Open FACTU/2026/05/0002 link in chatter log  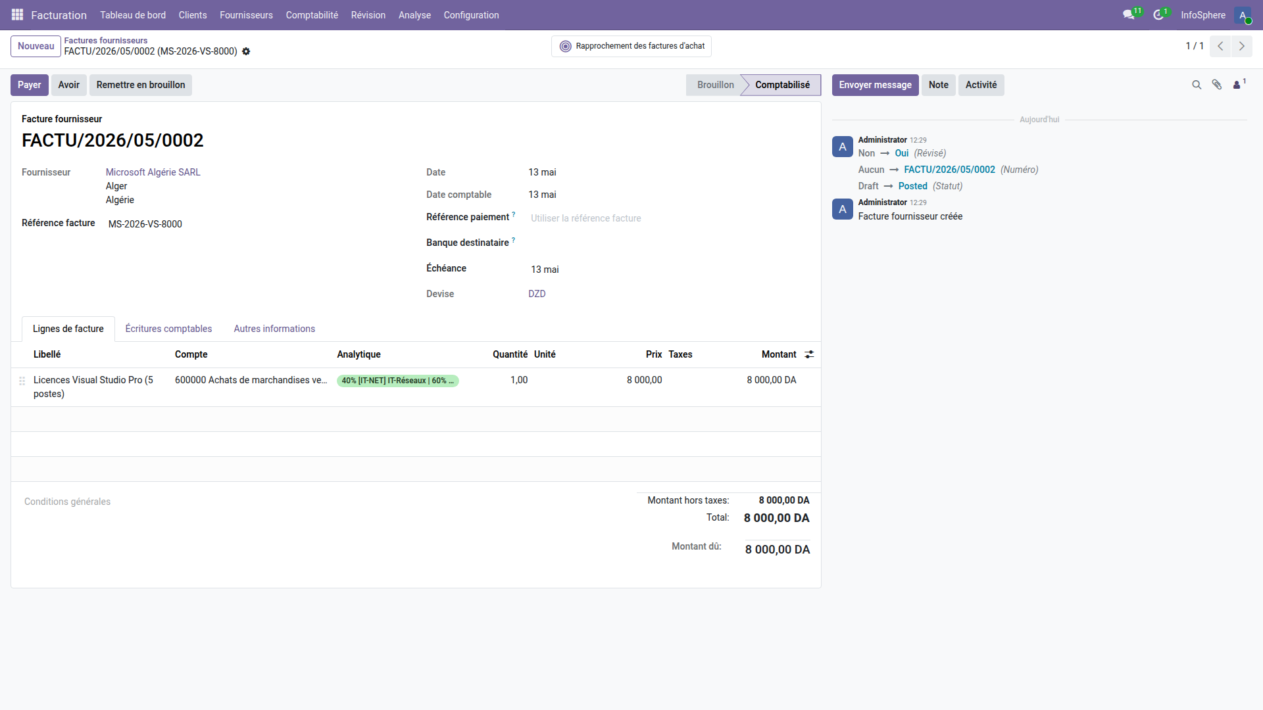click(x=949, y=170)
